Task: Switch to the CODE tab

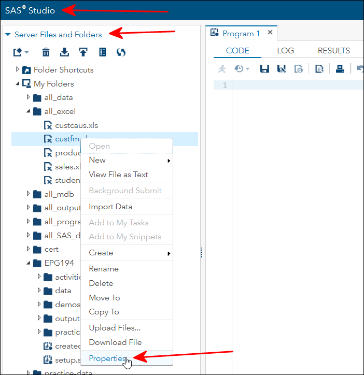Action: click(x=237, y=51)
